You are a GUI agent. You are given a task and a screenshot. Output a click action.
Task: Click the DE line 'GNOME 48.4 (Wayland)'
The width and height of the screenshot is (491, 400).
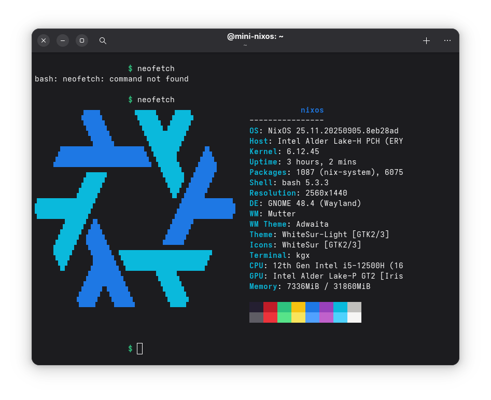coord(305,203)
